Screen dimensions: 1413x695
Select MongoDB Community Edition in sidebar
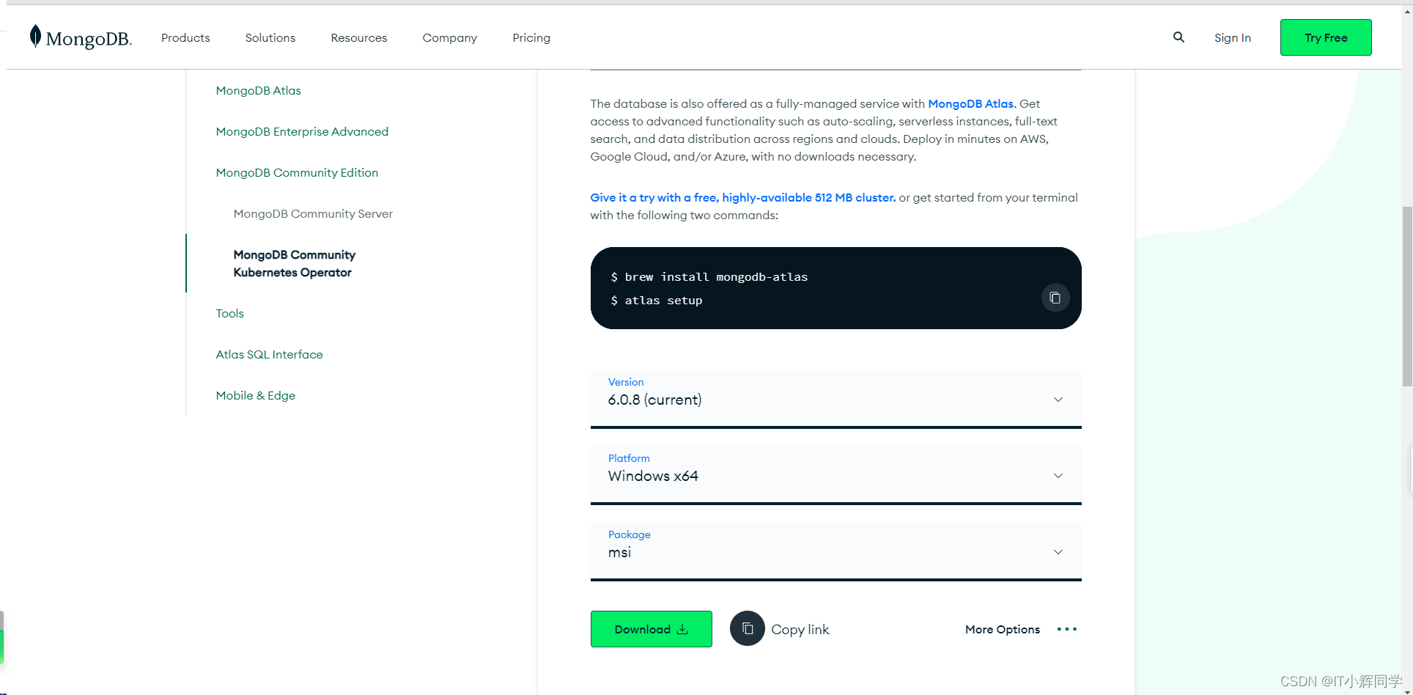(x=297, y=173)
